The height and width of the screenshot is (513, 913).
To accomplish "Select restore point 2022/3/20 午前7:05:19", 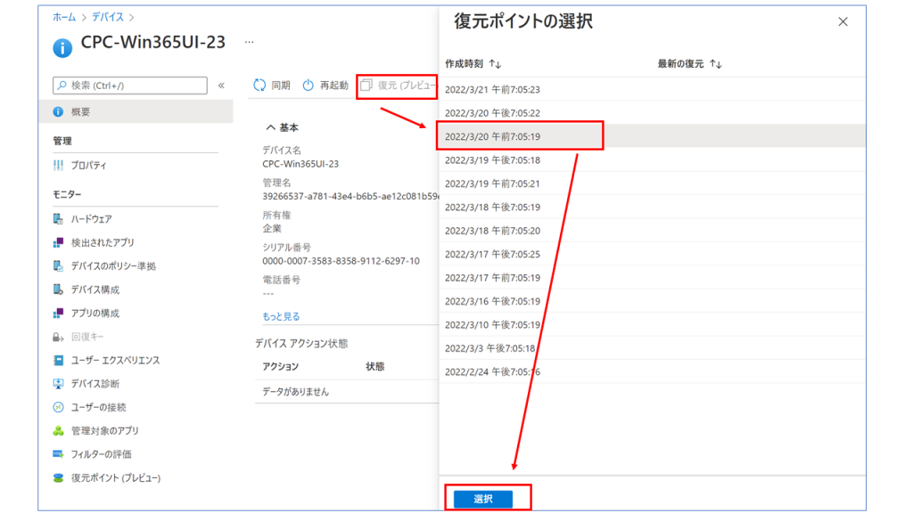I will (492, 137).
